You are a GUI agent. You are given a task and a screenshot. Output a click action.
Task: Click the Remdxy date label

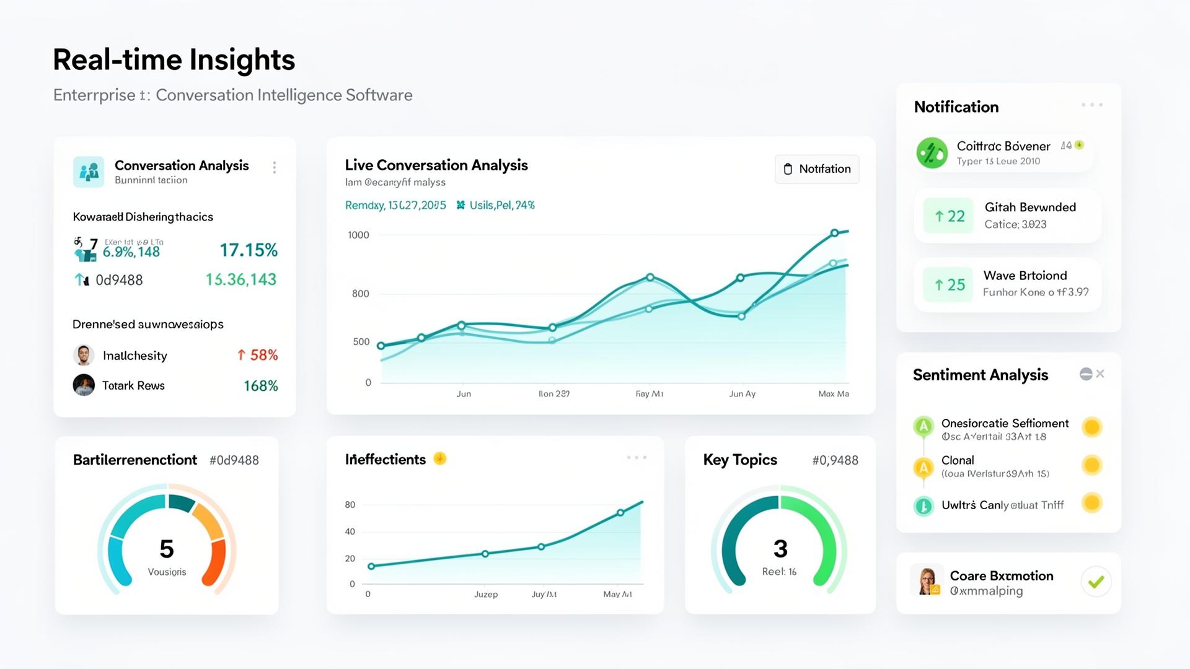395,205
